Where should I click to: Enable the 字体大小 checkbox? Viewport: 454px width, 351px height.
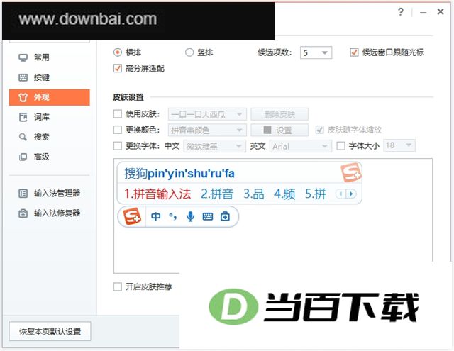click(x=340, y=145)
